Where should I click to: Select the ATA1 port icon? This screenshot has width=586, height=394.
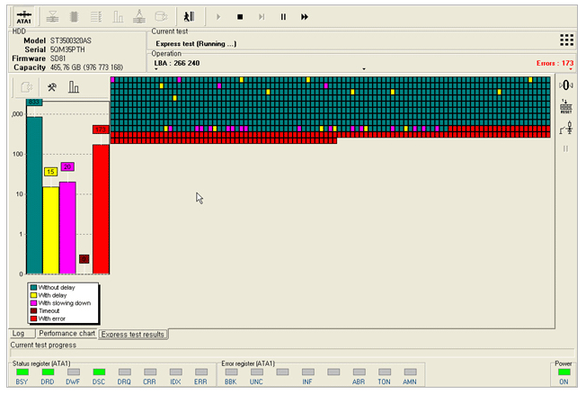click(x=22, y=15)
